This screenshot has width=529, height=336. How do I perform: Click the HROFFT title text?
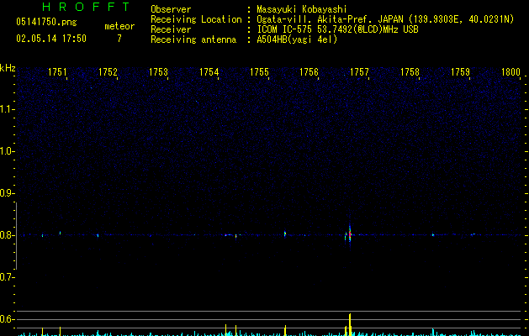87,7
